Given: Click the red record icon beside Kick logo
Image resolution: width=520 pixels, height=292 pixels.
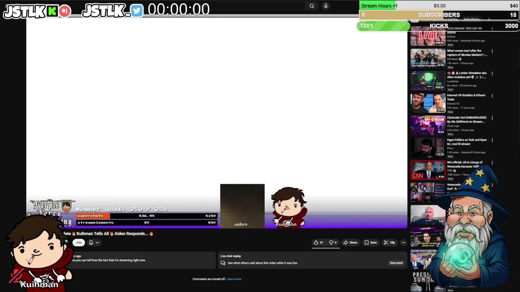Looking at the screenshot, I should pyautogui.click(x=64, y=11).
